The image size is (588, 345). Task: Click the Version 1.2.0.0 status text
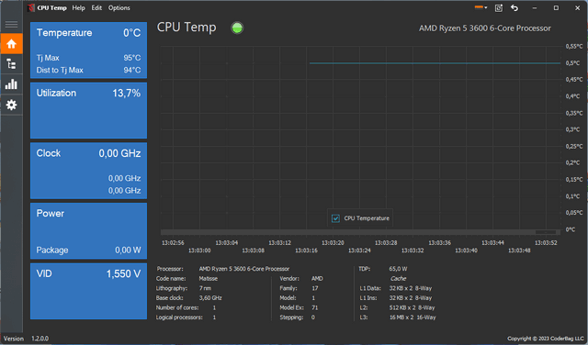pos(27,339)
